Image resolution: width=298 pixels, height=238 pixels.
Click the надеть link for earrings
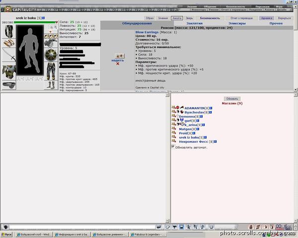(x=118, y=60)
